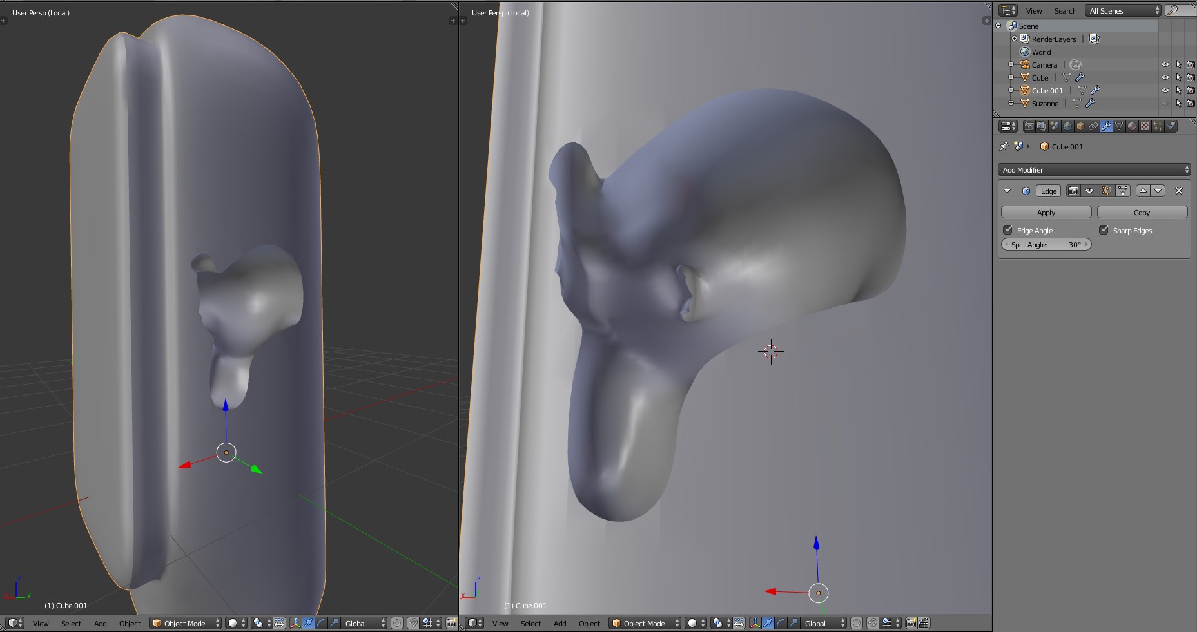Toggle the Edge modifier's edit mode display button

(x=1106, y=191)
